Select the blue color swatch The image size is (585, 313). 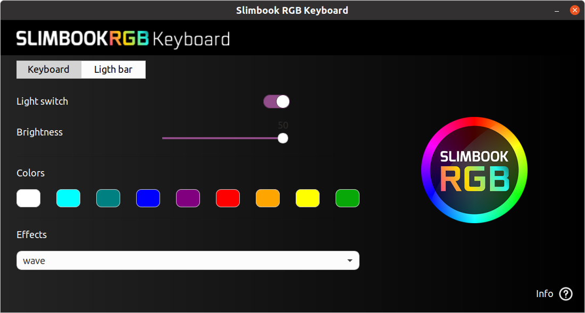pos(148,198)
